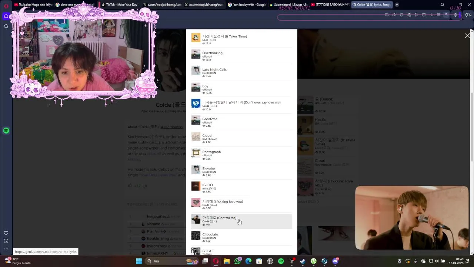Click the taskbar search box Ara

click(x=172, y=261)
